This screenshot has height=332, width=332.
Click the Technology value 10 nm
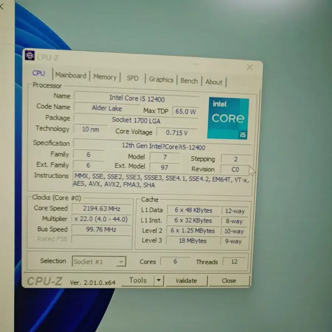tap(90, 129)
